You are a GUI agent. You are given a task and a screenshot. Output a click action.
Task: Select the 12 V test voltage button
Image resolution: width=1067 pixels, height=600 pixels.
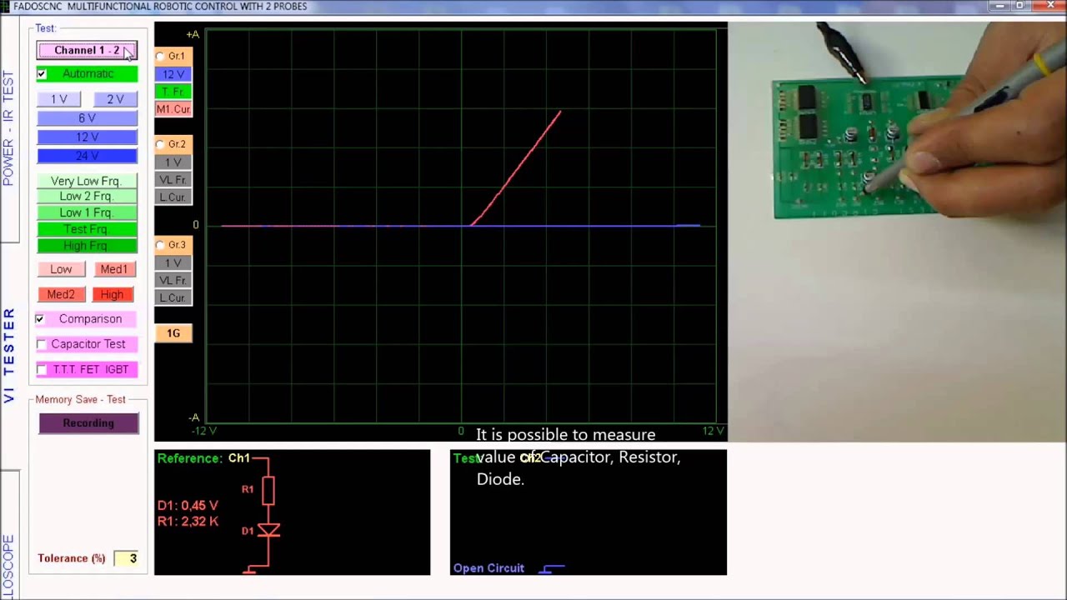click(87, 137)
